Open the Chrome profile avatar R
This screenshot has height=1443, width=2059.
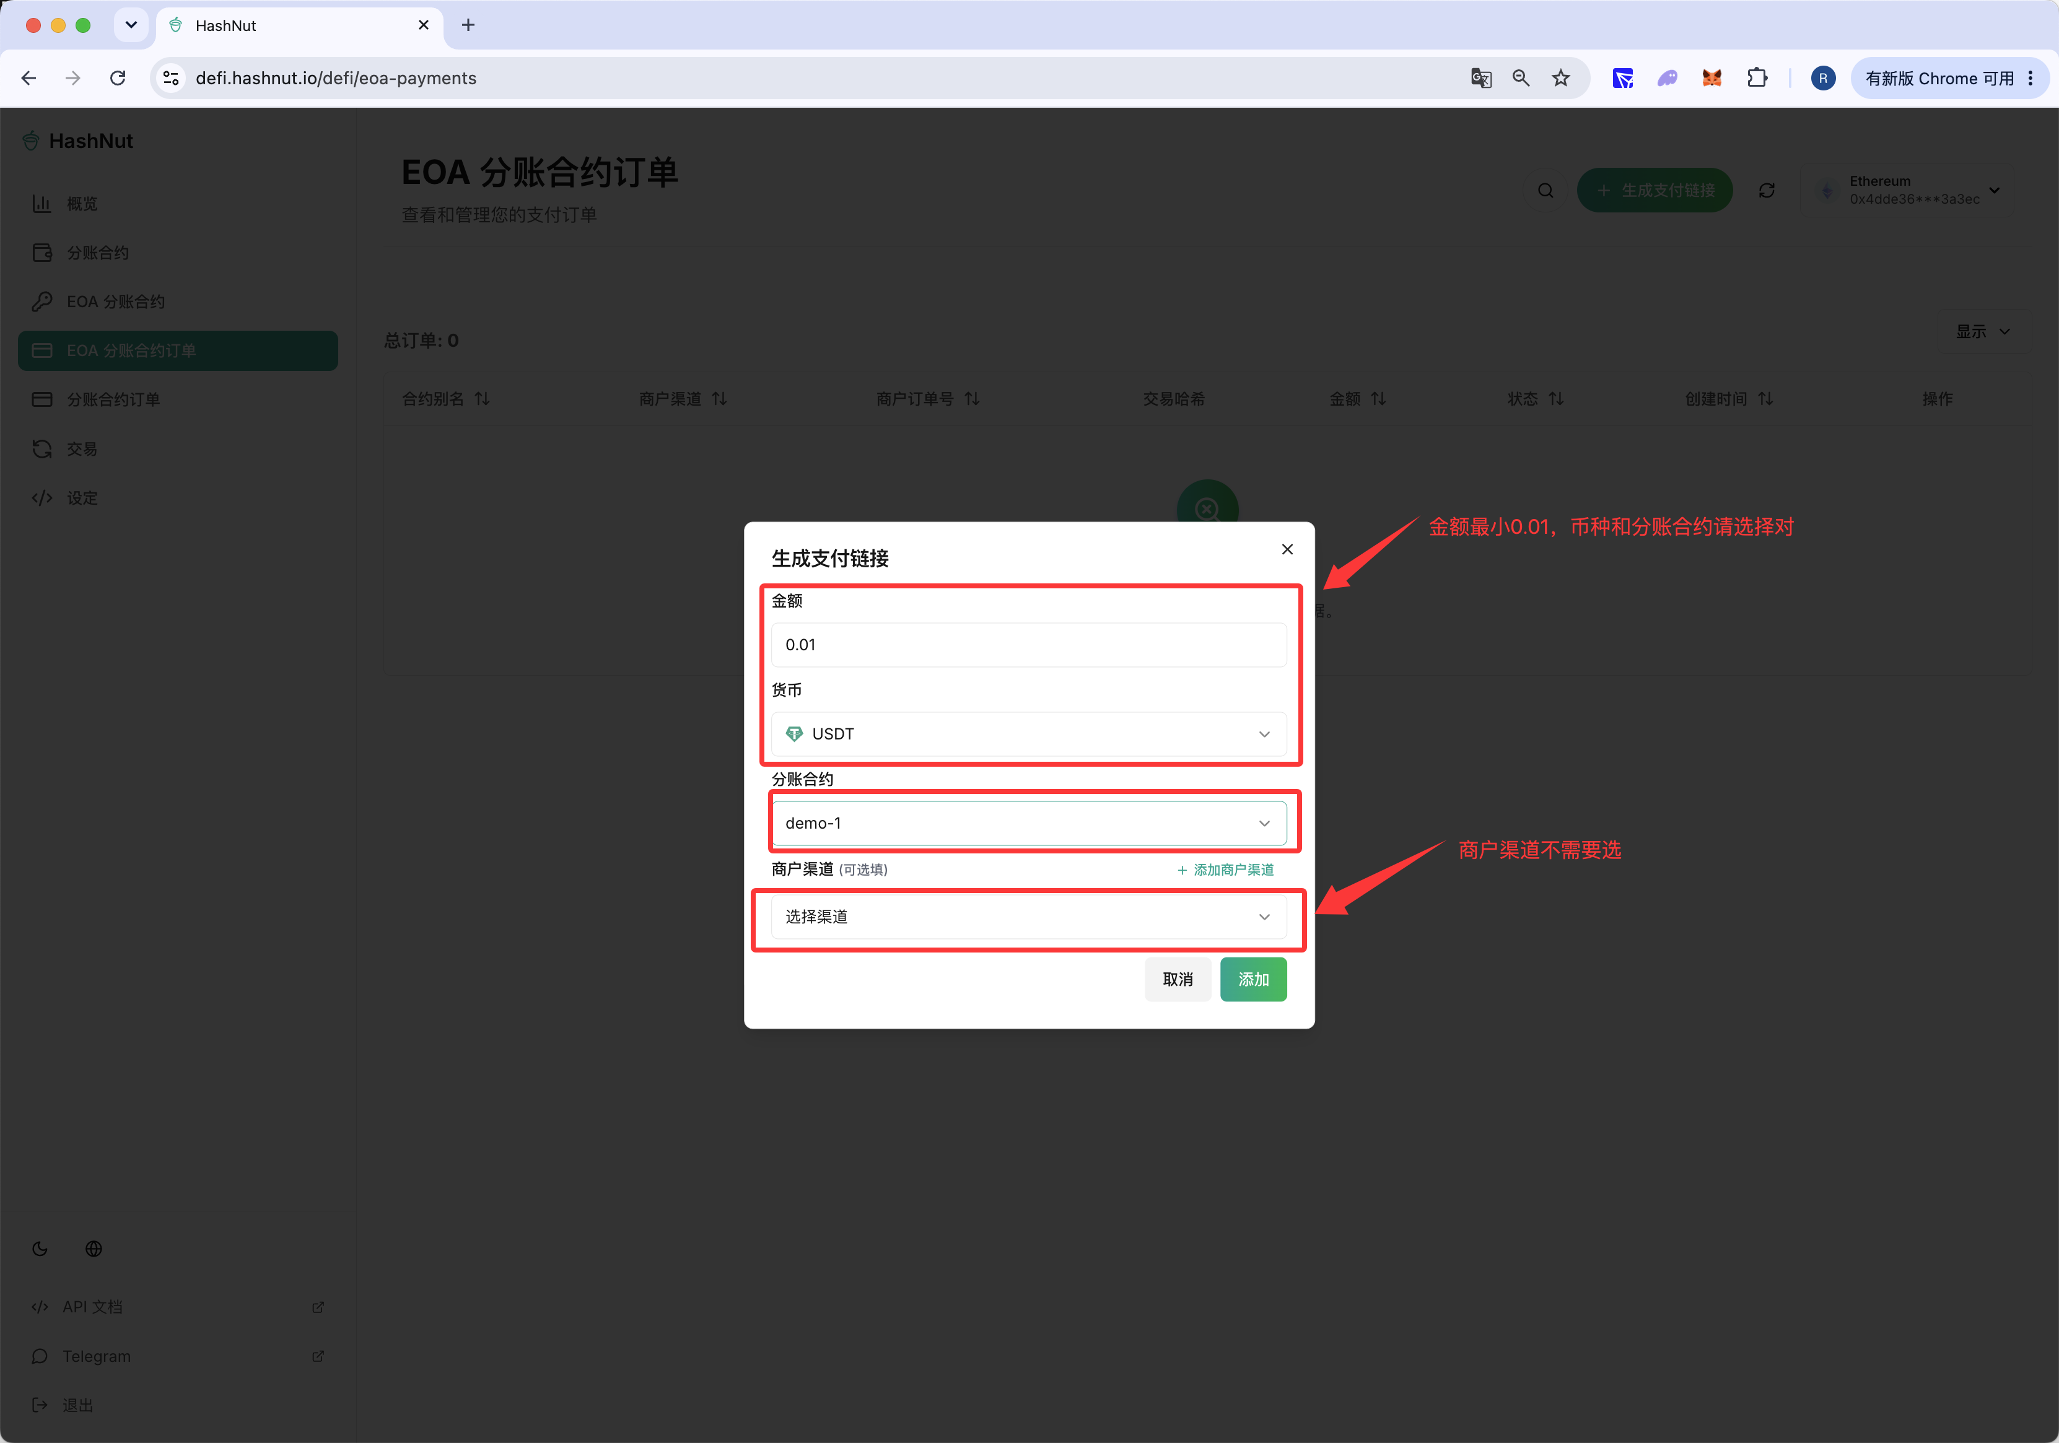click(1823, 78)
